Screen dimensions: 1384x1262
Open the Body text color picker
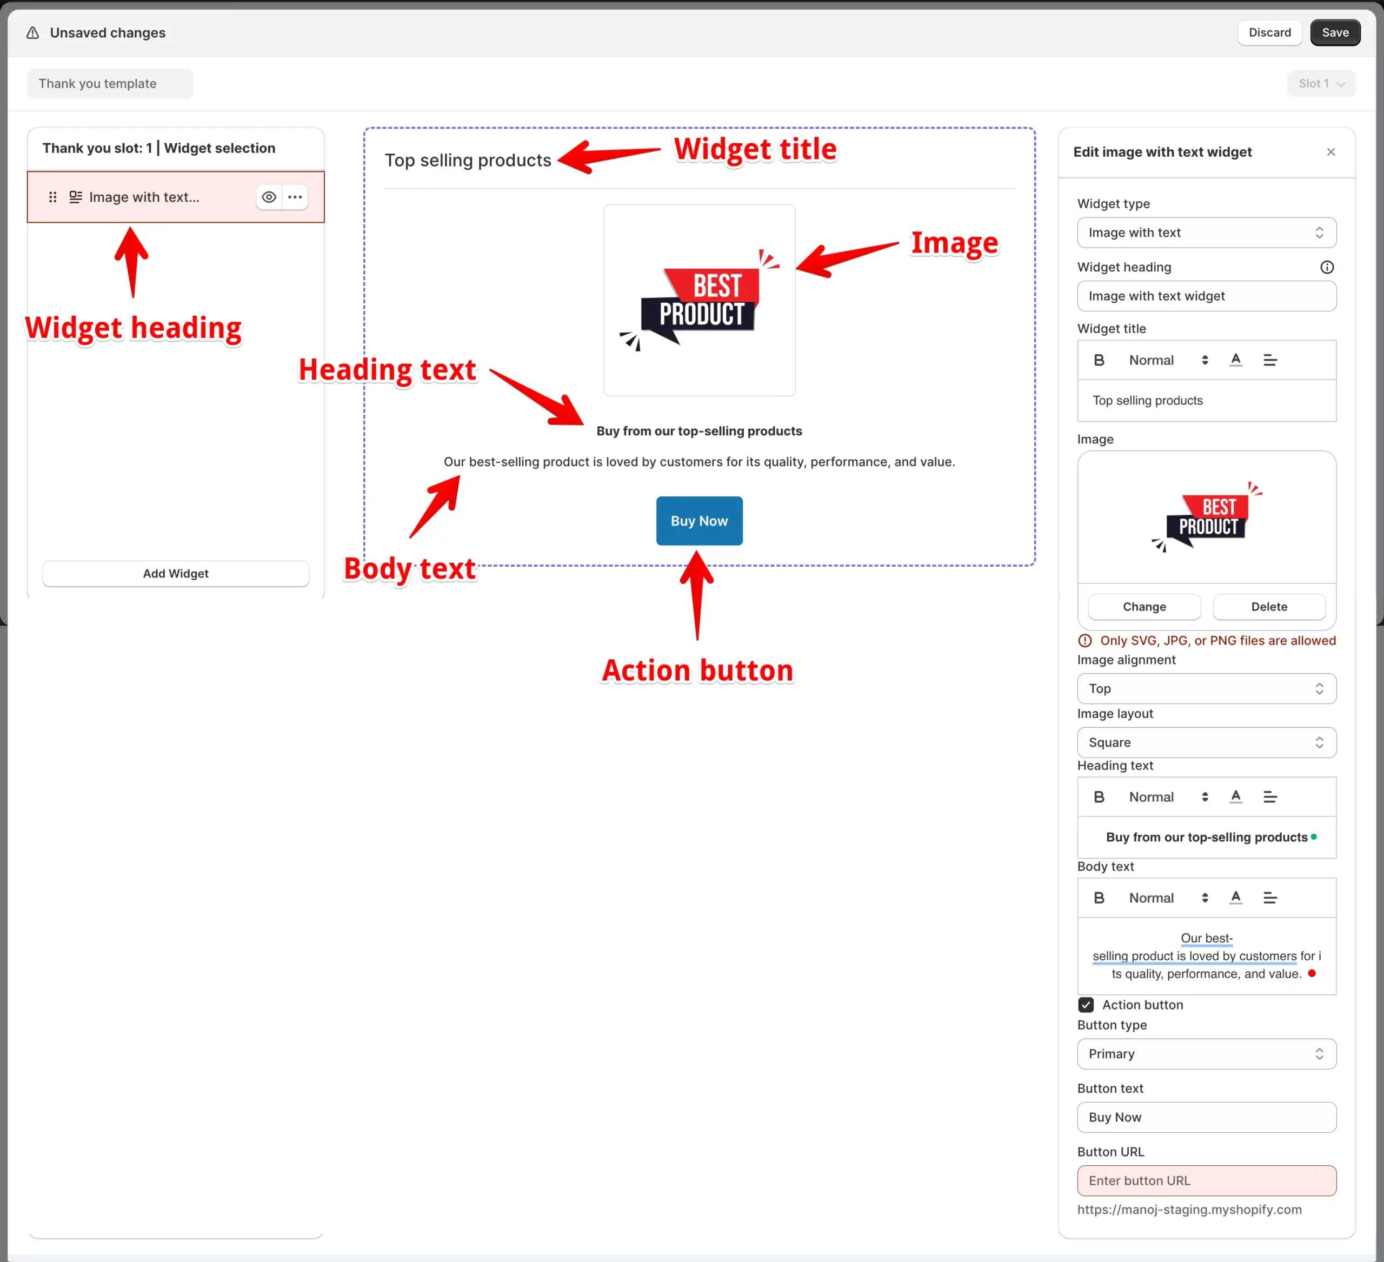click(x=1235, y=898)
